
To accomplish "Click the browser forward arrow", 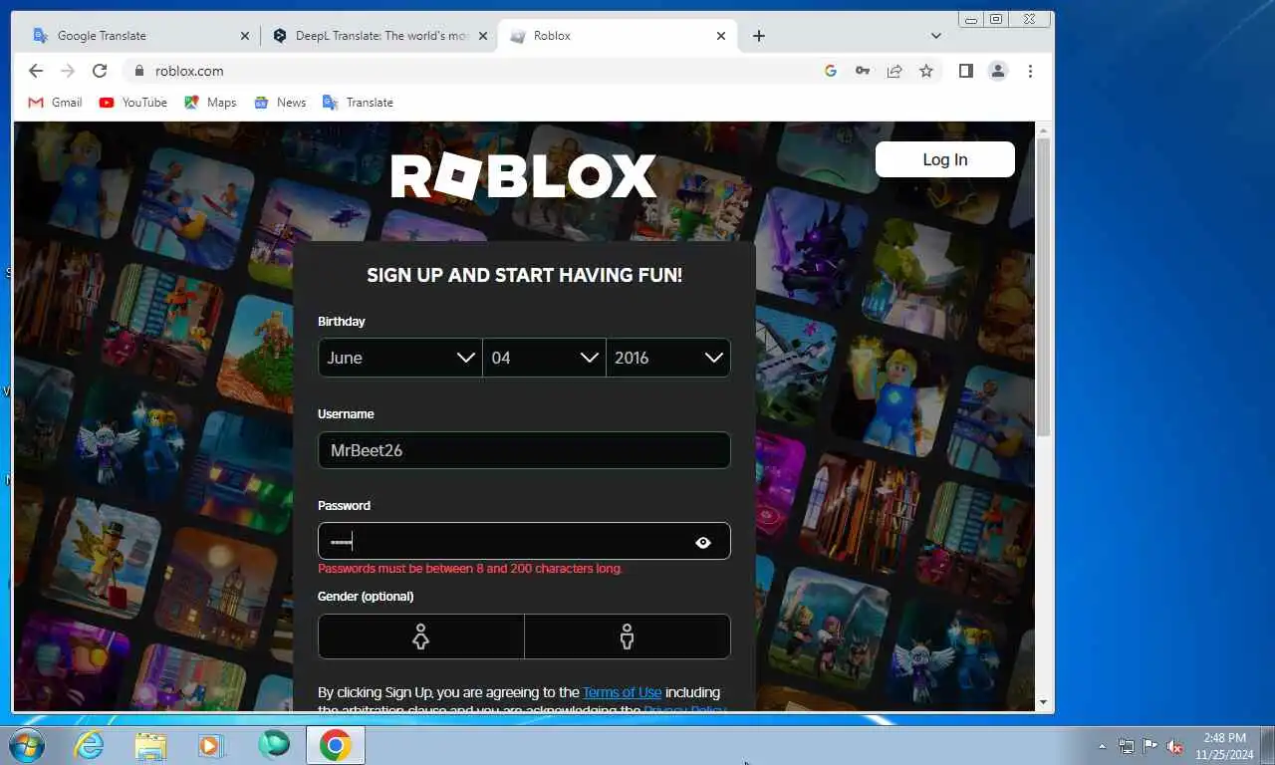I will point(68,71).
